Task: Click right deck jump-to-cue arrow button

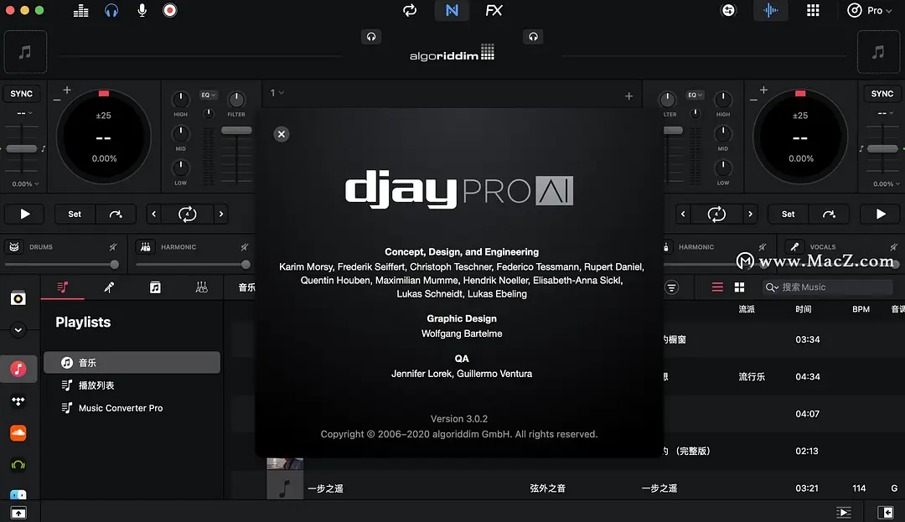Action: click(x=829, y=214)
